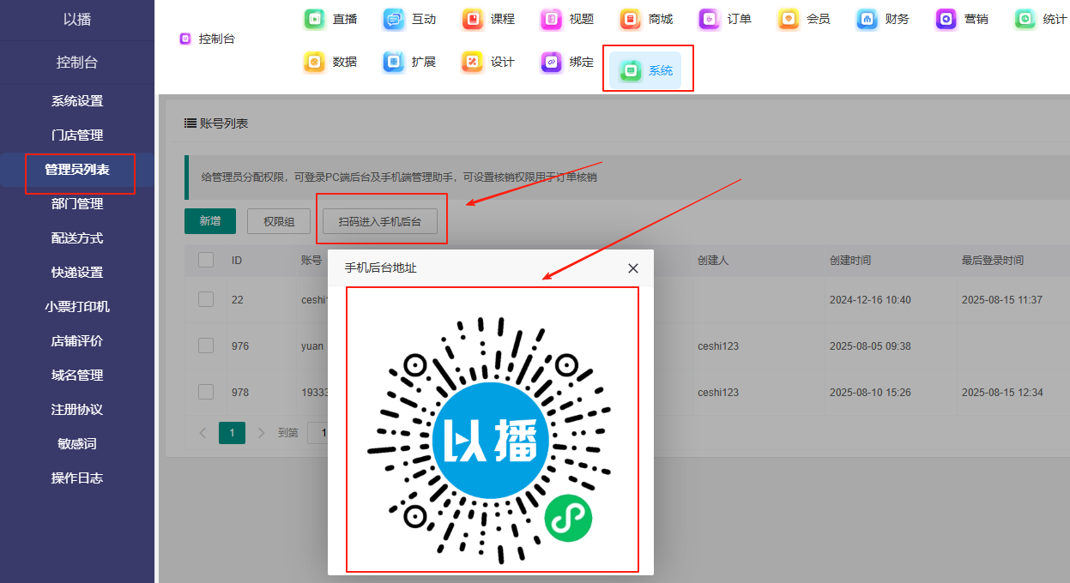Click the 互动 interaction icon

point(394,19)
